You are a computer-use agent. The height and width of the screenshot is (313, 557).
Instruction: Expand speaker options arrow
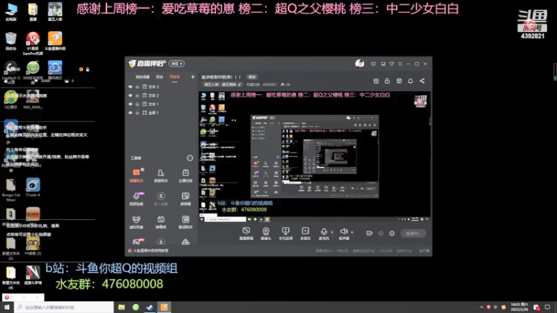[352, 232]
